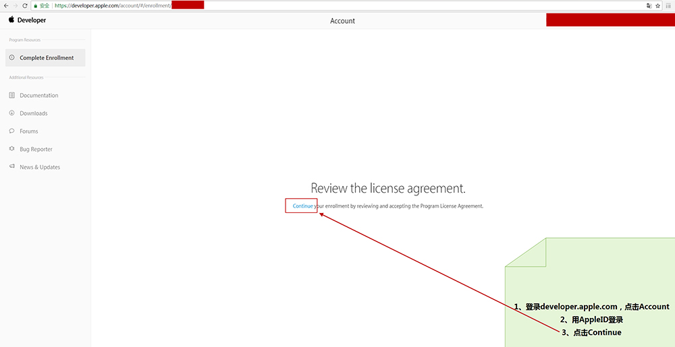Select Forums in the sidebar
Screen dimensions: 675x347
29,131
